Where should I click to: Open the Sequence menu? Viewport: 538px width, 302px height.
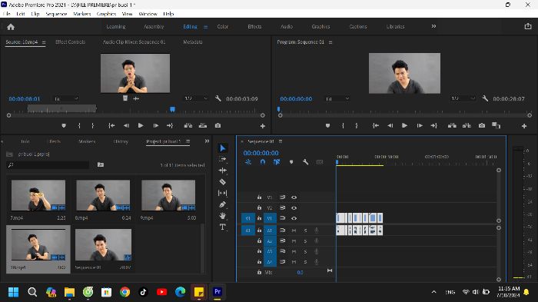(56, 14)
